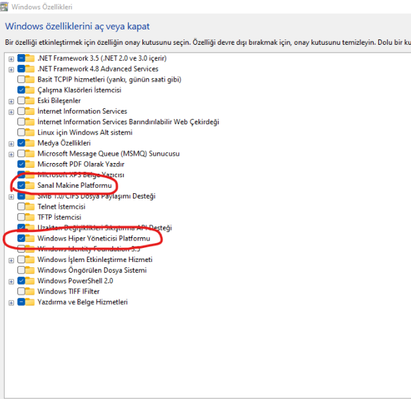Click folder icon beside Windows Öngörülen Dosya Sistemi

tap(30, 270)
